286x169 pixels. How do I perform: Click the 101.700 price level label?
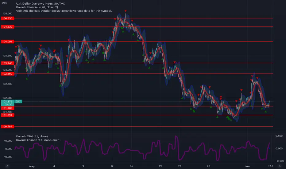[x=7, y=108]
